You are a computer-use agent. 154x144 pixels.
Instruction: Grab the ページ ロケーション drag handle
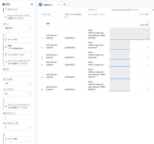pyautogui.click(x=6, y=55)
